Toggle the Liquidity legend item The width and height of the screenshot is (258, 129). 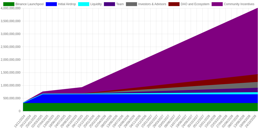90,4
